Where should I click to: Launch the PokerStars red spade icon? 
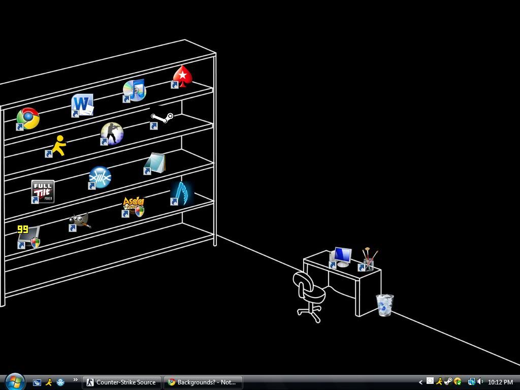pos(182,77)
